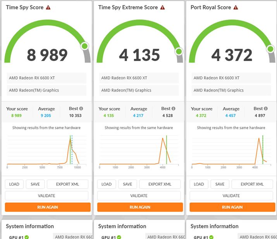Load a result in Port Royal panel
This screenshot has width=277, height=239.
(199, 184)
